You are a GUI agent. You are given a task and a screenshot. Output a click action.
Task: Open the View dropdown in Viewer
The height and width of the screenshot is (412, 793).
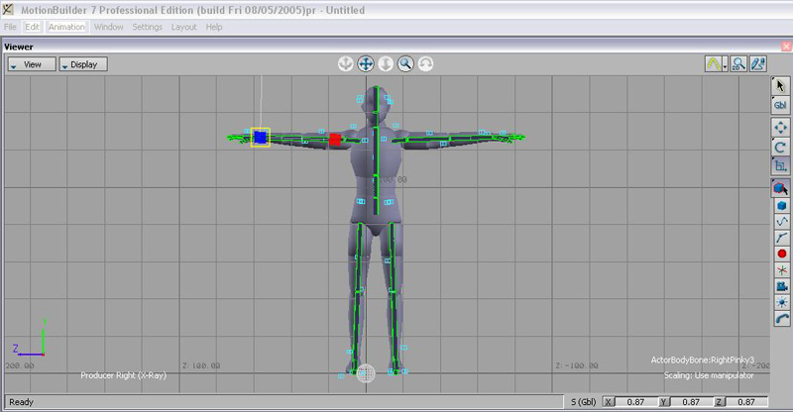(31, 64)
